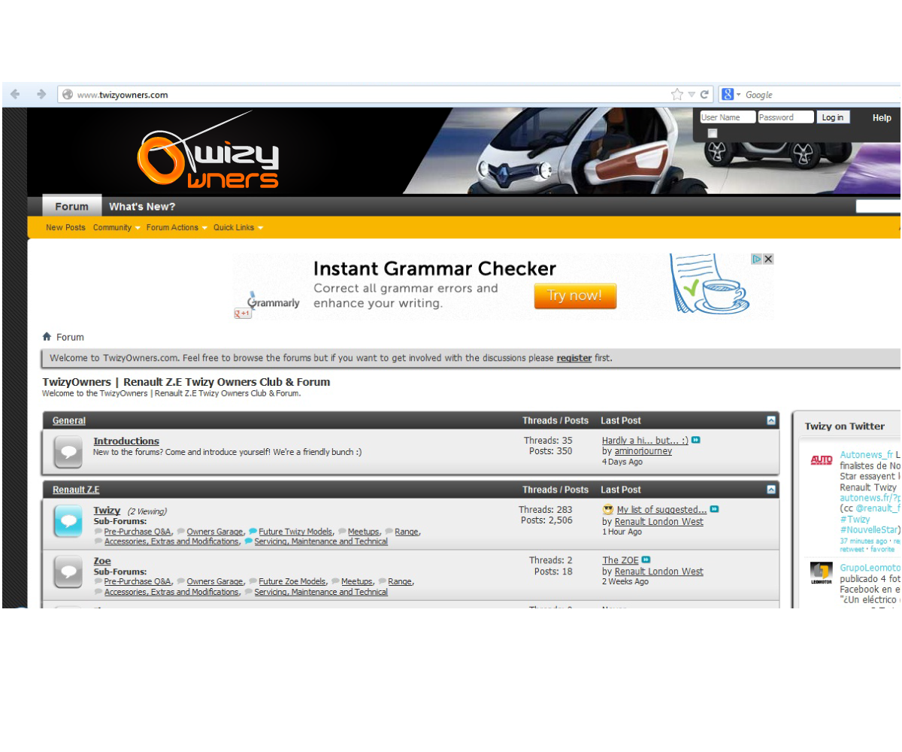Open the Twizy forum link
Viewport: 902px width, 752px height.
point(107,510)
